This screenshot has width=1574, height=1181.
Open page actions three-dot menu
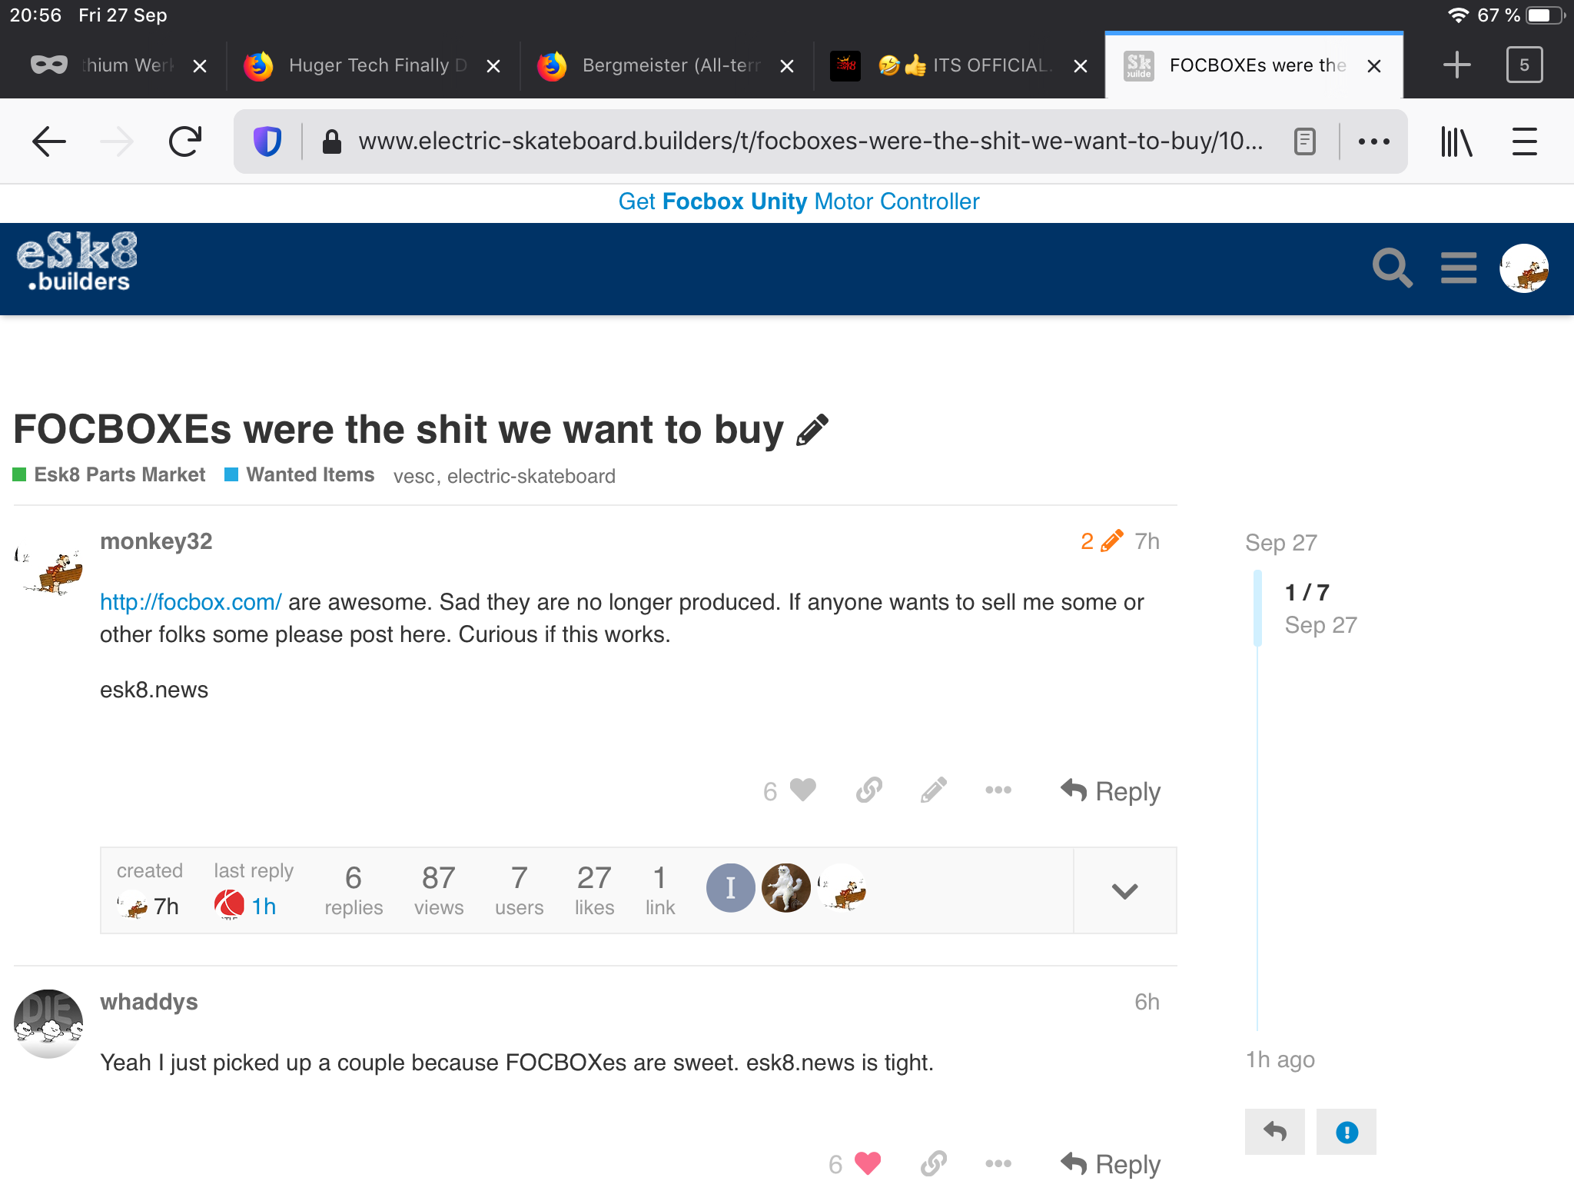tap(1373, 141)
